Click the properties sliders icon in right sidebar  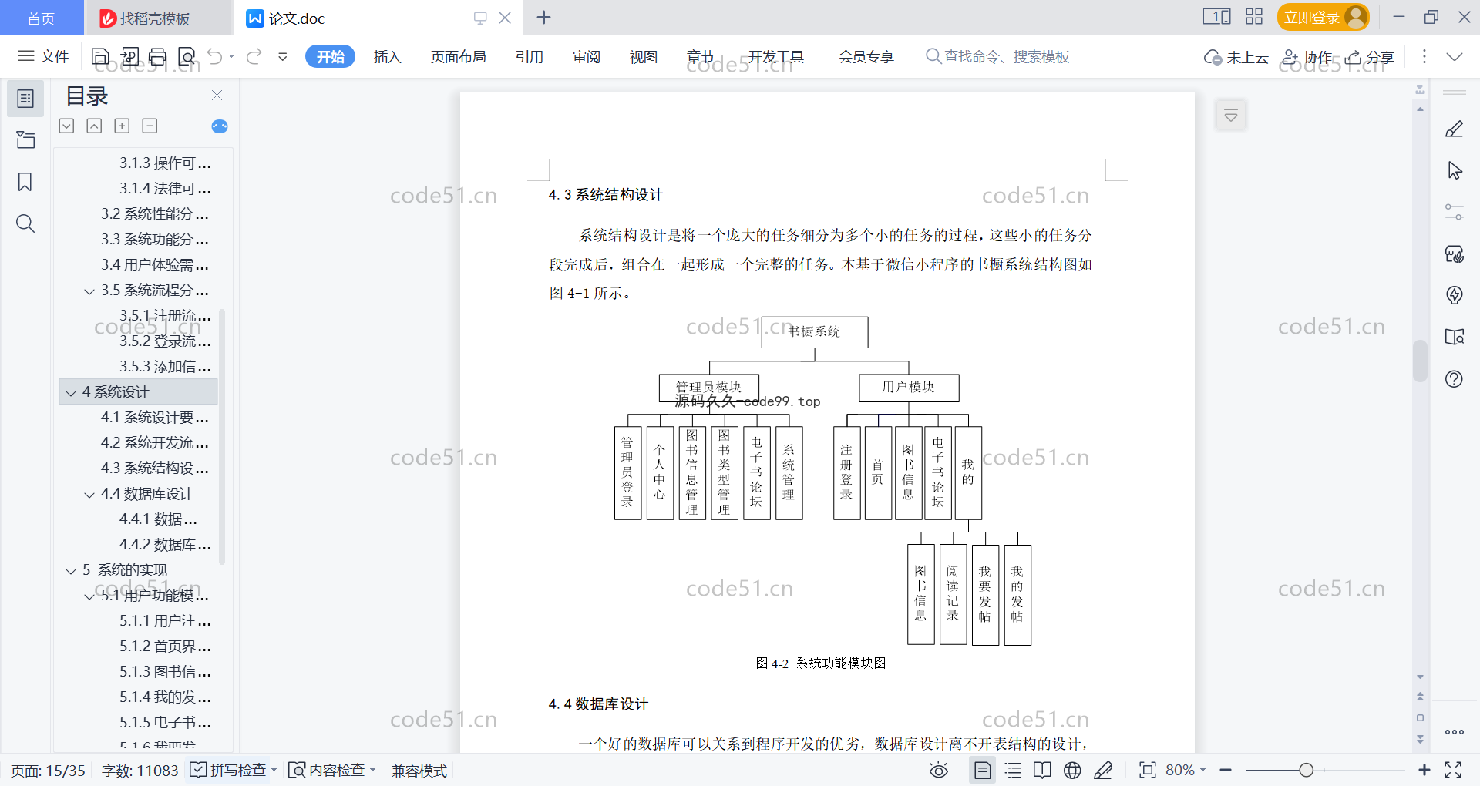(x=1455, y=212)
